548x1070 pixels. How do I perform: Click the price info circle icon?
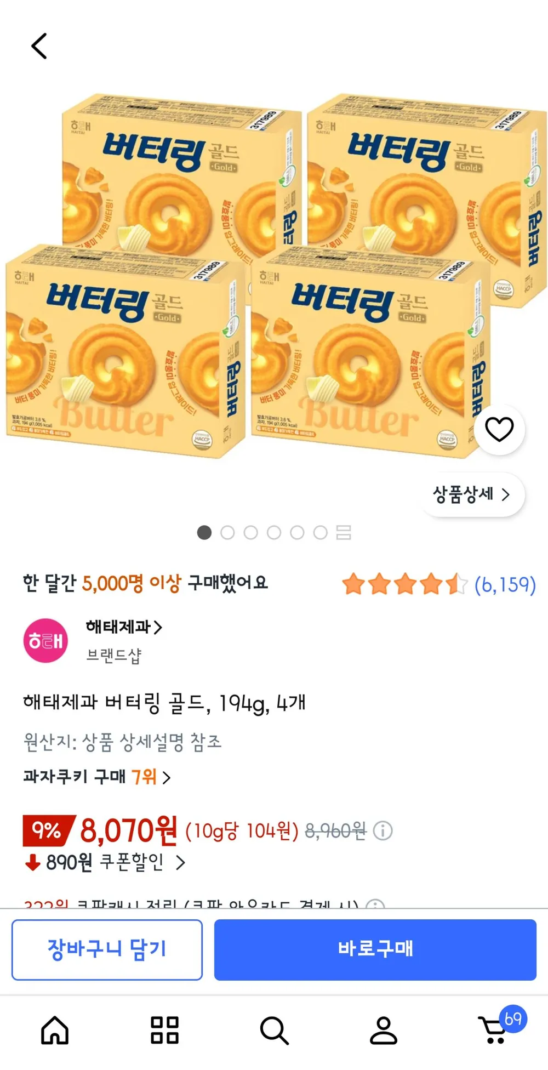pos(383,831)
